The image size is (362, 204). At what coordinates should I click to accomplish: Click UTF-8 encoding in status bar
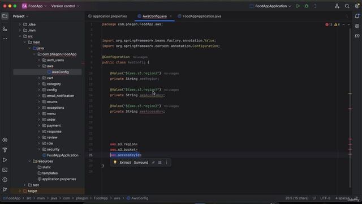pyautogui.click(x=325, y=198)
